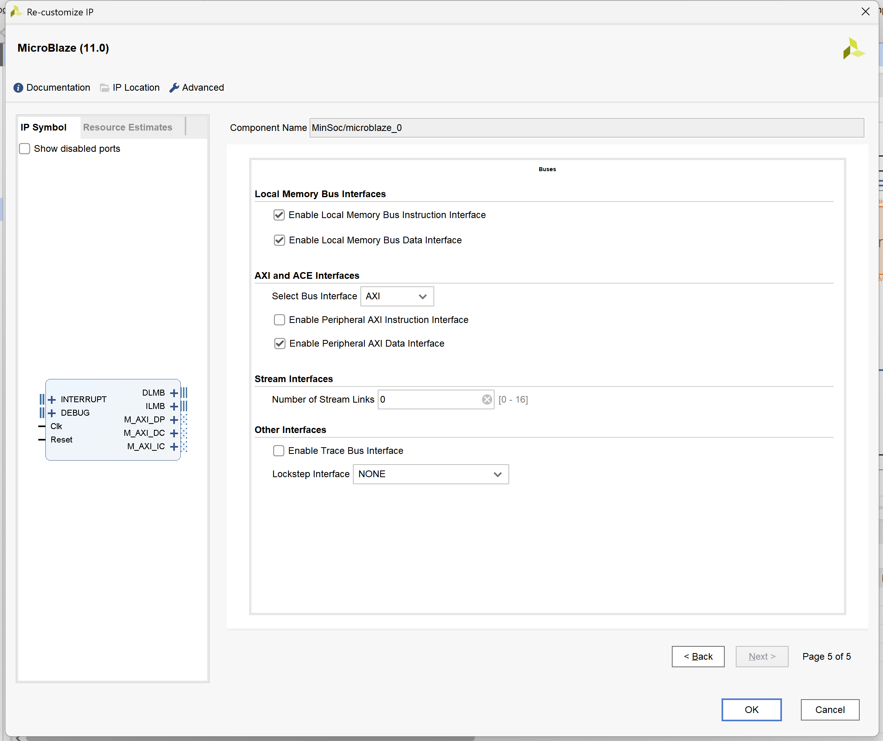Expand the DEBUG port plus icon
883x741 pixels.
pyautogui.click(x=52, y=413)
